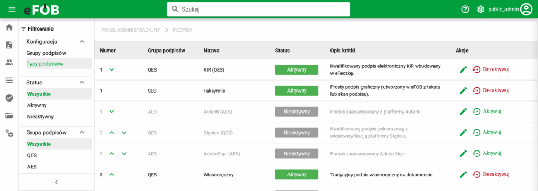Click Grupa podpisów column header

pyautogui.click(x=167, y=51)
